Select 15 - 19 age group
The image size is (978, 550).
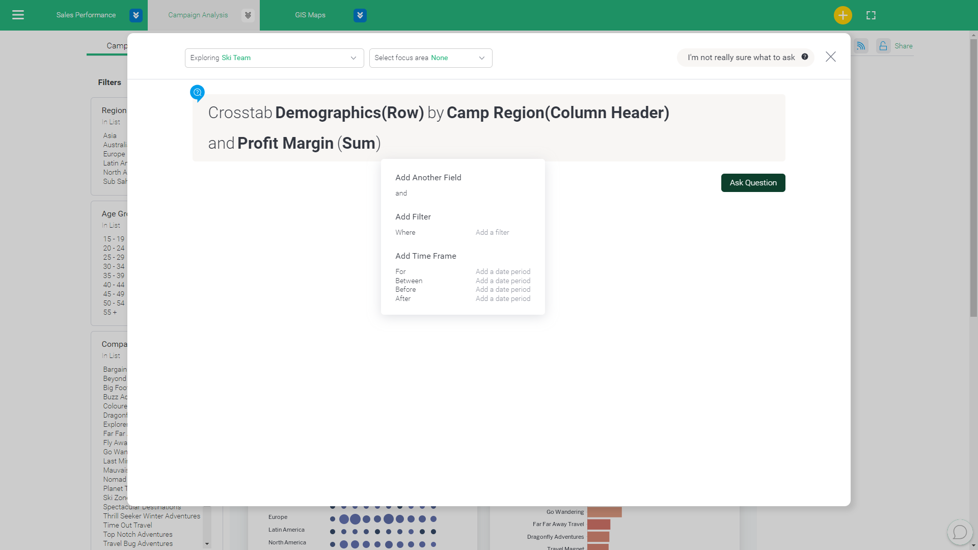click(114, 239)
